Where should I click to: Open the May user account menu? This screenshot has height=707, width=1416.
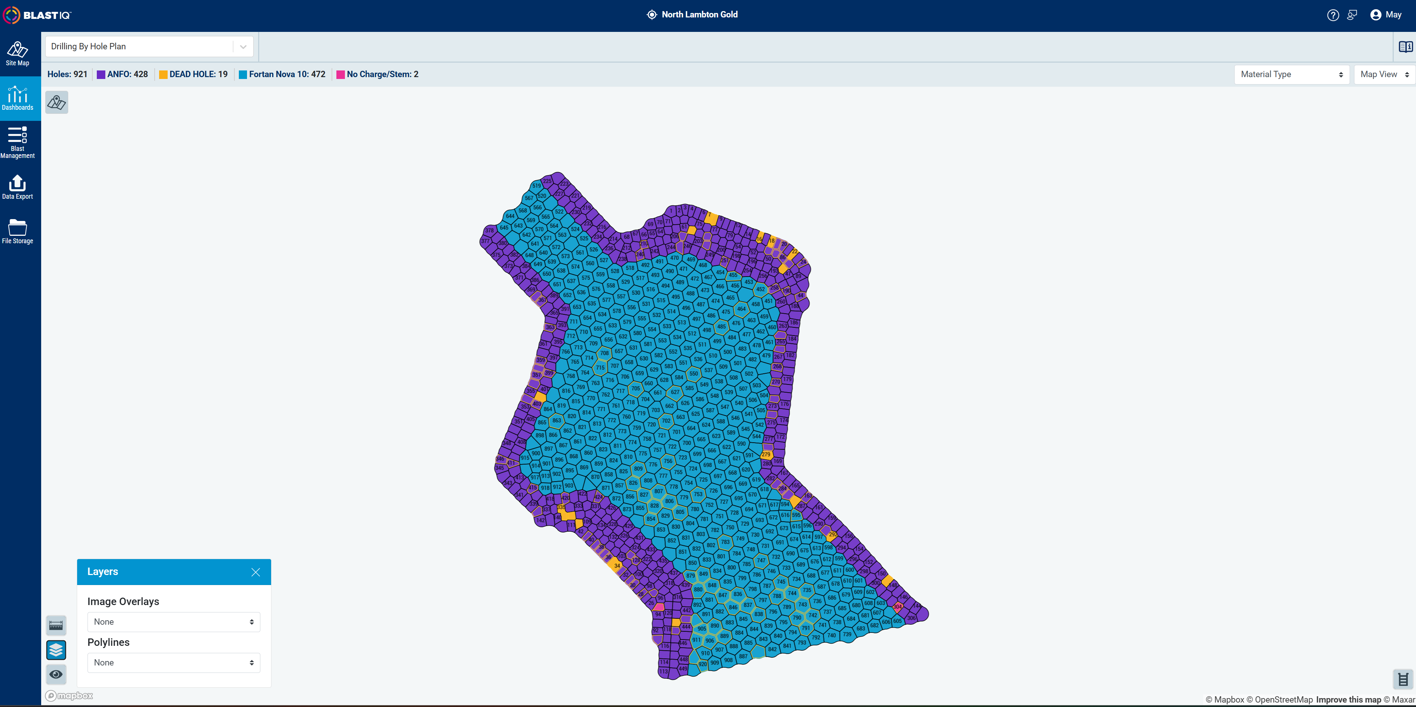point(1386,15)
